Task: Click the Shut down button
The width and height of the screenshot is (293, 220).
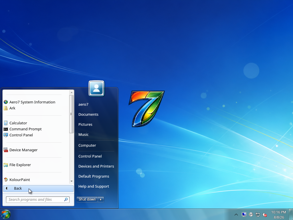Action: point(87,199)
